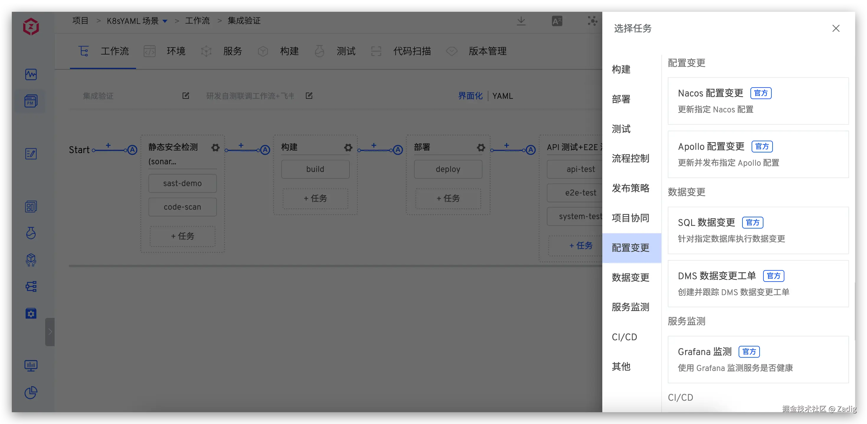
Task: Edit the 集成验证 workflow name pencil icon
Action: click(186, 96)
